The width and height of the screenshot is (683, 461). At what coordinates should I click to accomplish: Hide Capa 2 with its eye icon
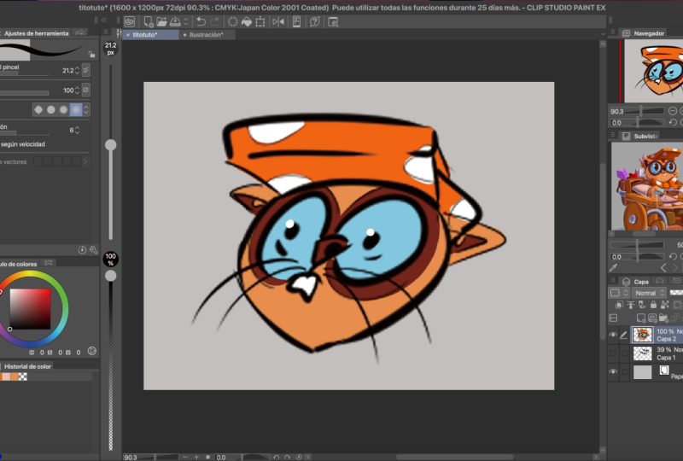click(x=613, y=335)
